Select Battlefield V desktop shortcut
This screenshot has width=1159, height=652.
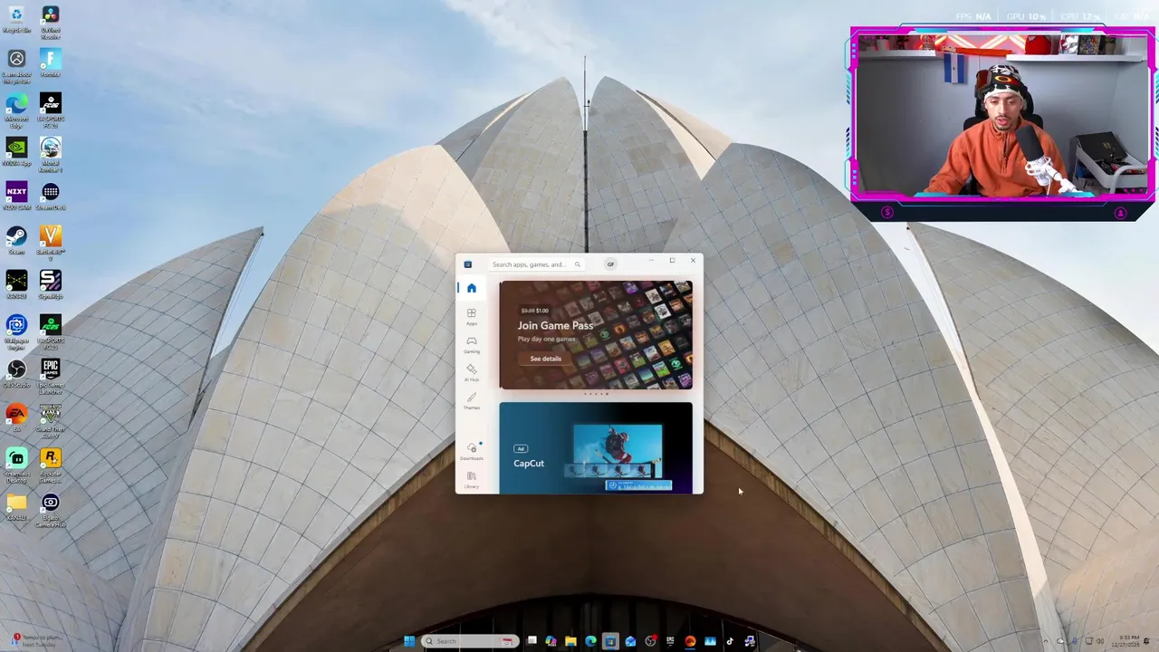coord(51,243)
